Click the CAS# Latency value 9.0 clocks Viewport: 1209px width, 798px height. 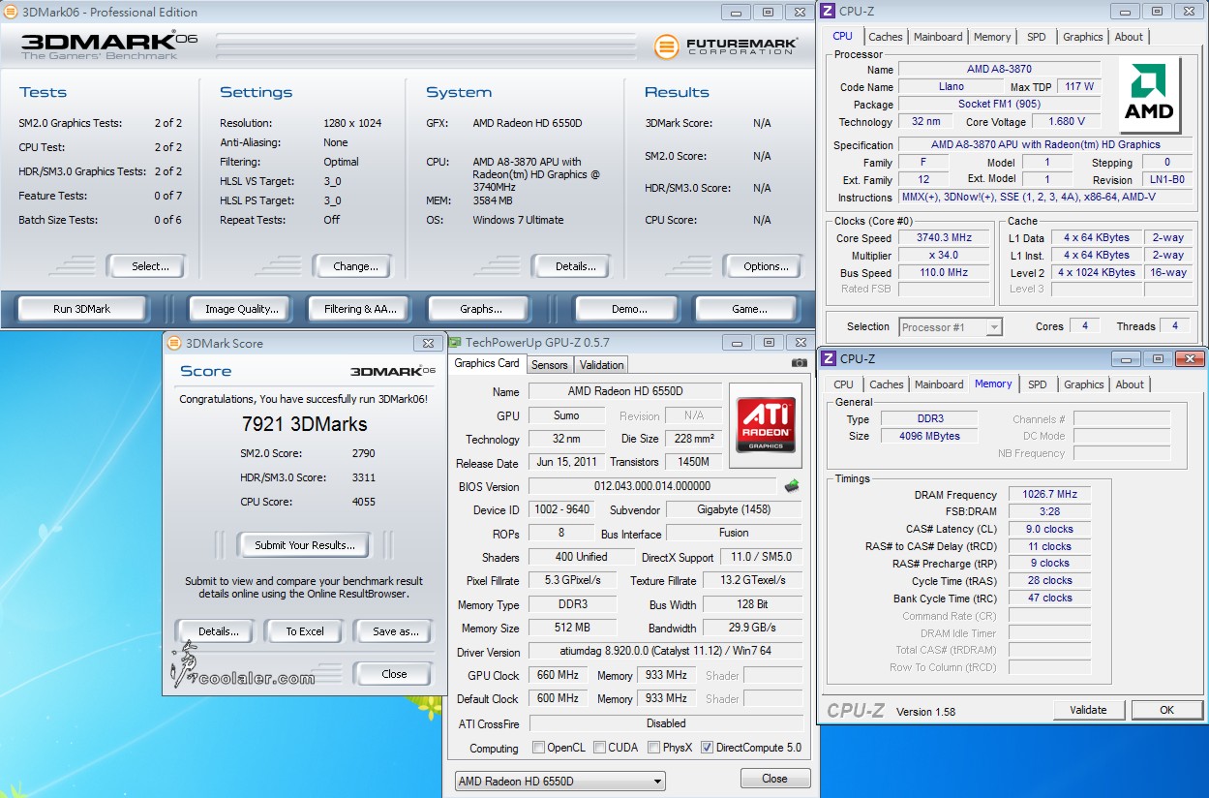[x=1049, y=530]
